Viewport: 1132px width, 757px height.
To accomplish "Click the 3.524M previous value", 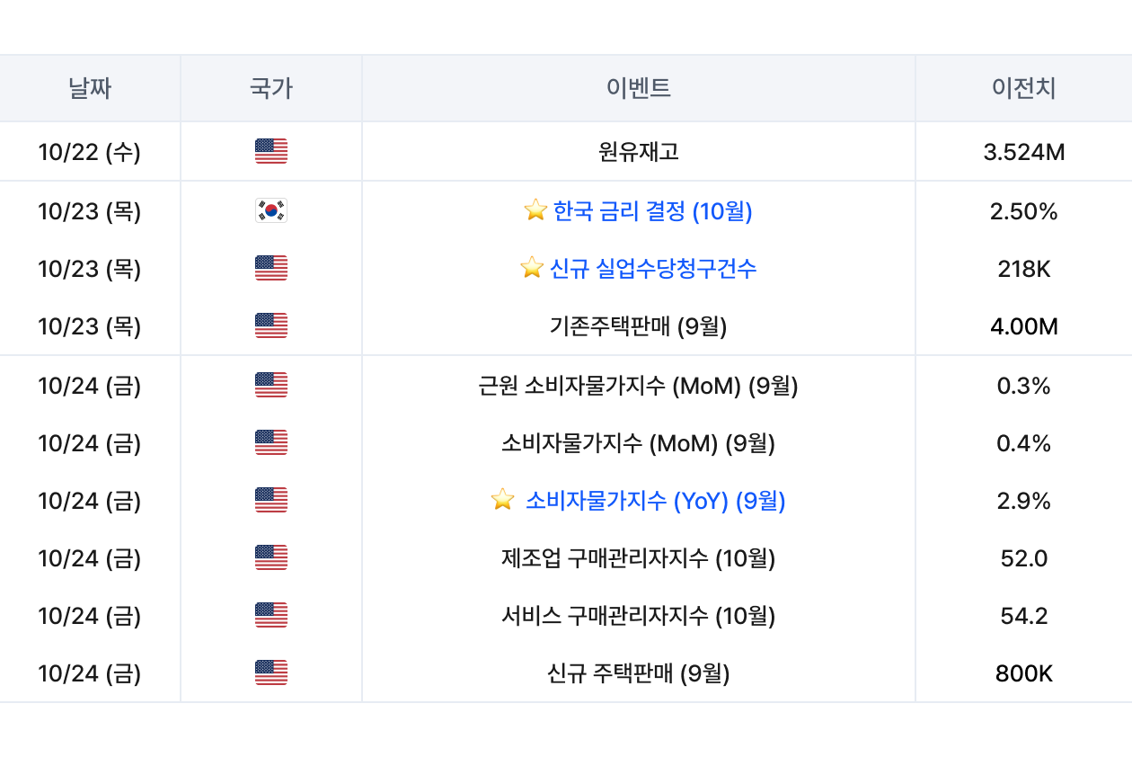I will tap(1023, 152).
